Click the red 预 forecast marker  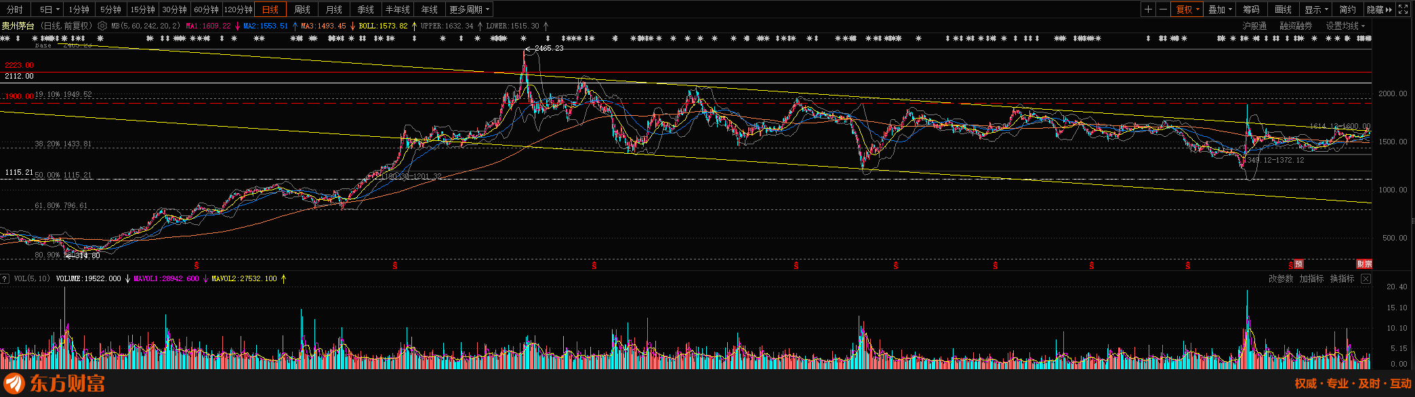(x=1299, y=264)
